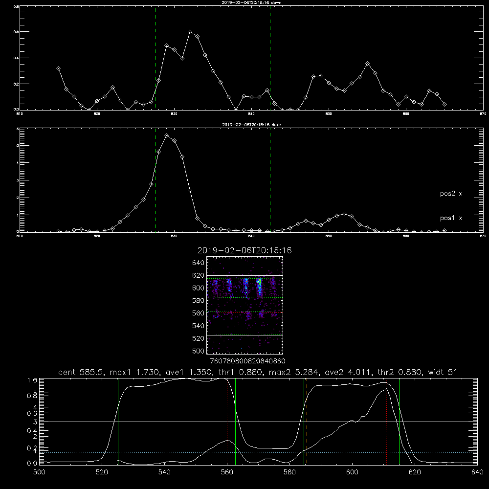Click the highest peak point of dawn curve
The width and height of the screenshot is (489, 489).
190,31
